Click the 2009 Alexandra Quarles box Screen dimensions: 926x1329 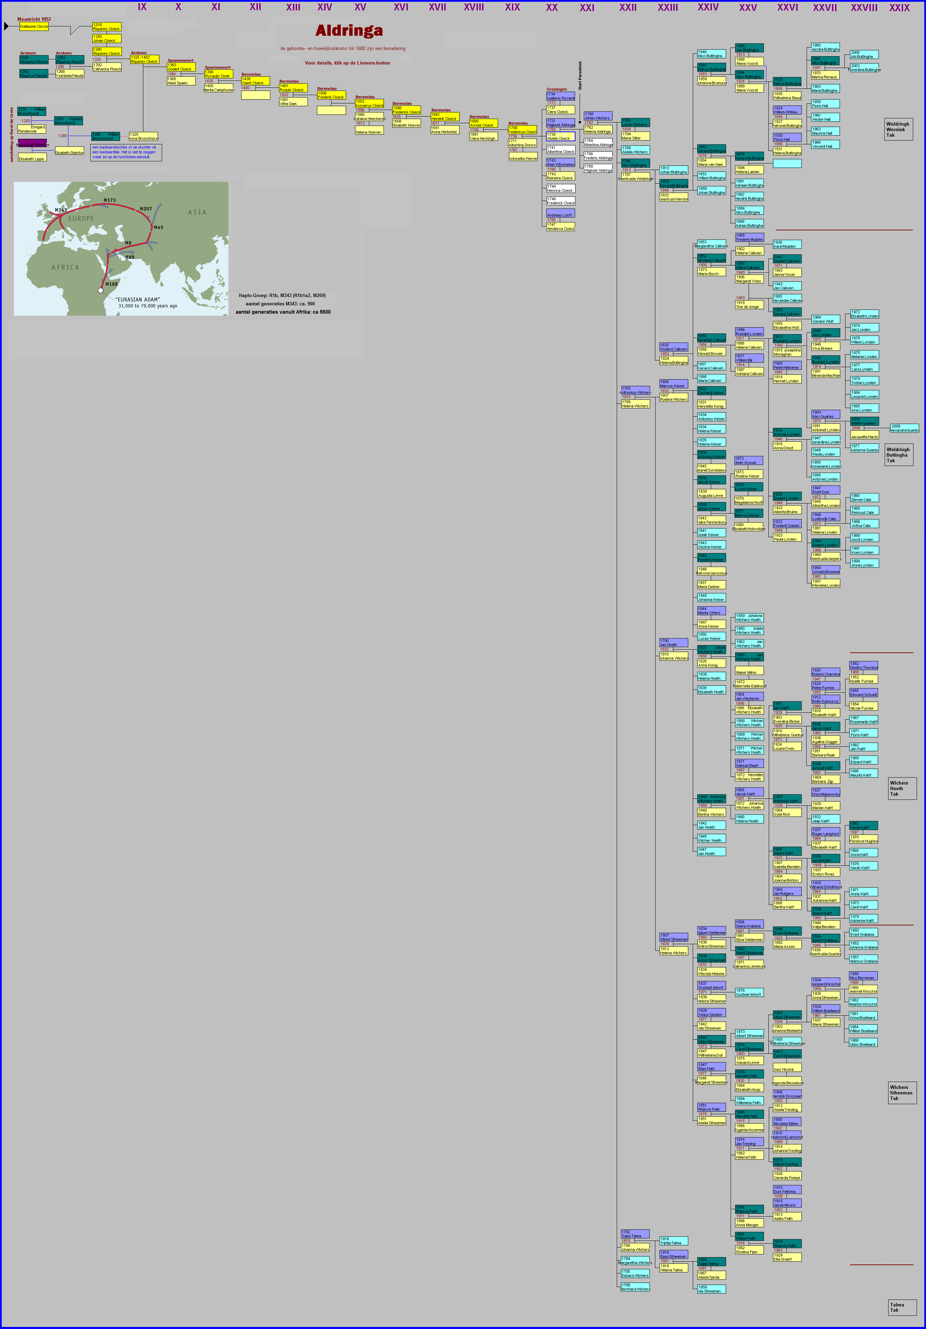coord(904,428)
